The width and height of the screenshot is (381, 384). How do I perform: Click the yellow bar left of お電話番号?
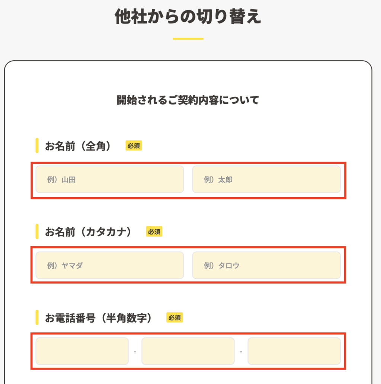pos(37,318)
